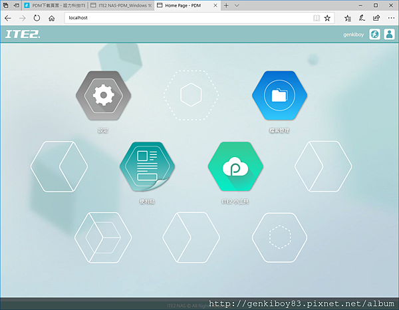Open browser home page

coord(52,18)
